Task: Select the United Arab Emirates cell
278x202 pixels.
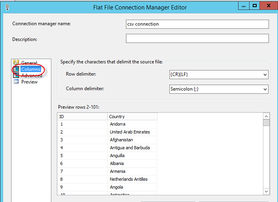Action: click(130, 132)
